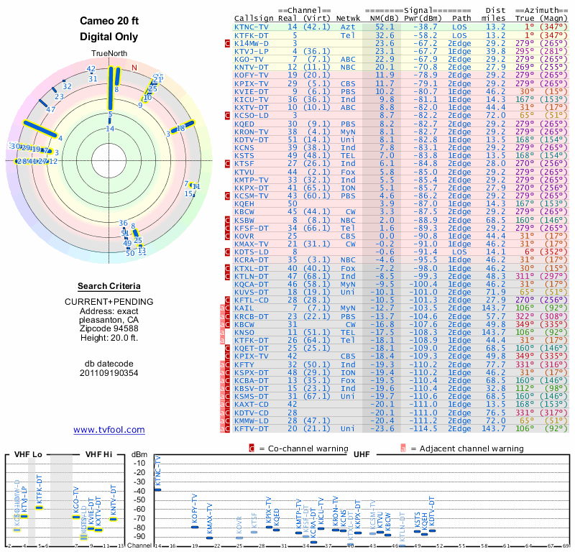Click the KFSF-DT callsign in table
Viewport: 575px width, 552px height.
coord(252,228)
